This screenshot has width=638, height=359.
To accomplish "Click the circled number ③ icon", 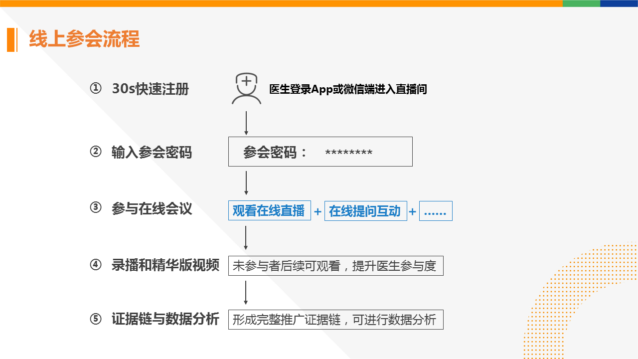I will pyautogui.click(x=96, y=208).
